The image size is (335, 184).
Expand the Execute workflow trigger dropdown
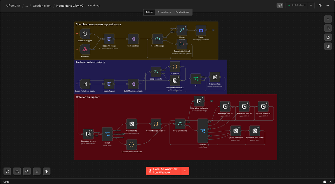coord(185,171)
